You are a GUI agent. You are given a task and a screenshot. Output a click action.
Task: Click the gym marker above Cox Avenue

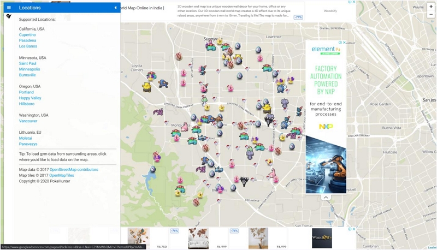(x=219, y=200)
